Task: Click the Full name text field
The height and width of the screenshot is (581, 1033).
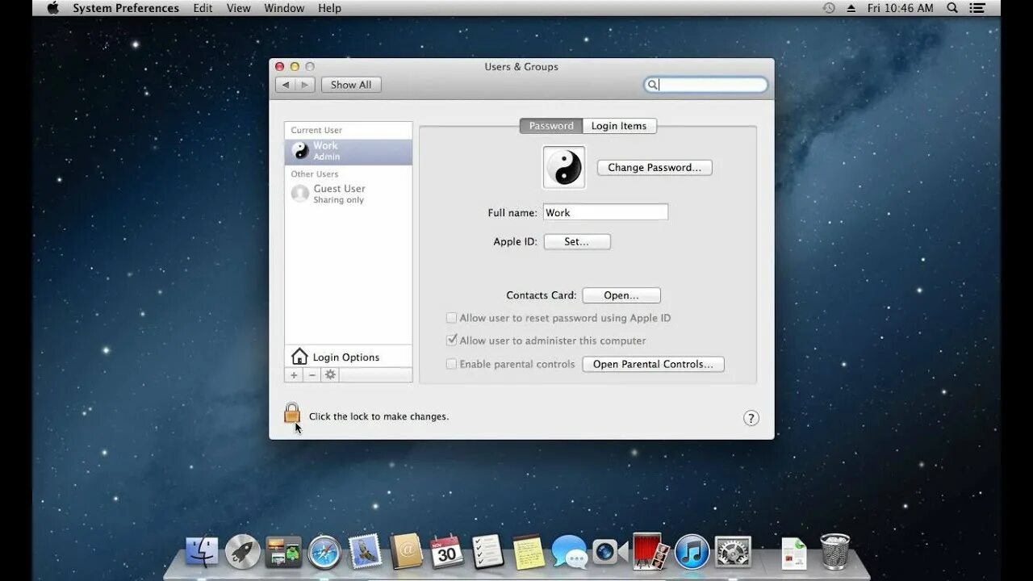Action: (x=605, y=212)
